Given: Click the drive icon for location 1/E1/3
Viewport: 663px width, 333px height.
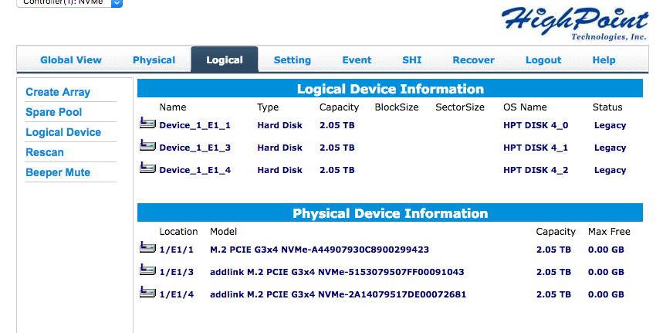Looking at the screenshot, I should tap(147, 270).
